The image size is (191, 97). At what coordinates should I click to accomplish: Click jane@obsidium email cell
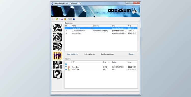coord(119,28)
